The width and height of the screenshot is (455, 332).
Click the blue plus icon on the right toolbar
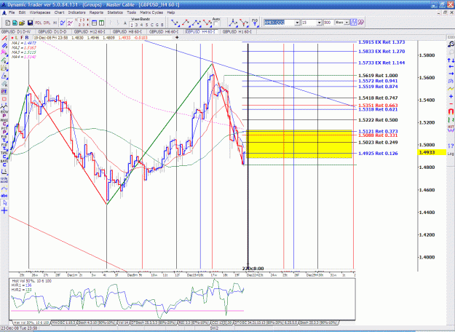coord(451,96)
